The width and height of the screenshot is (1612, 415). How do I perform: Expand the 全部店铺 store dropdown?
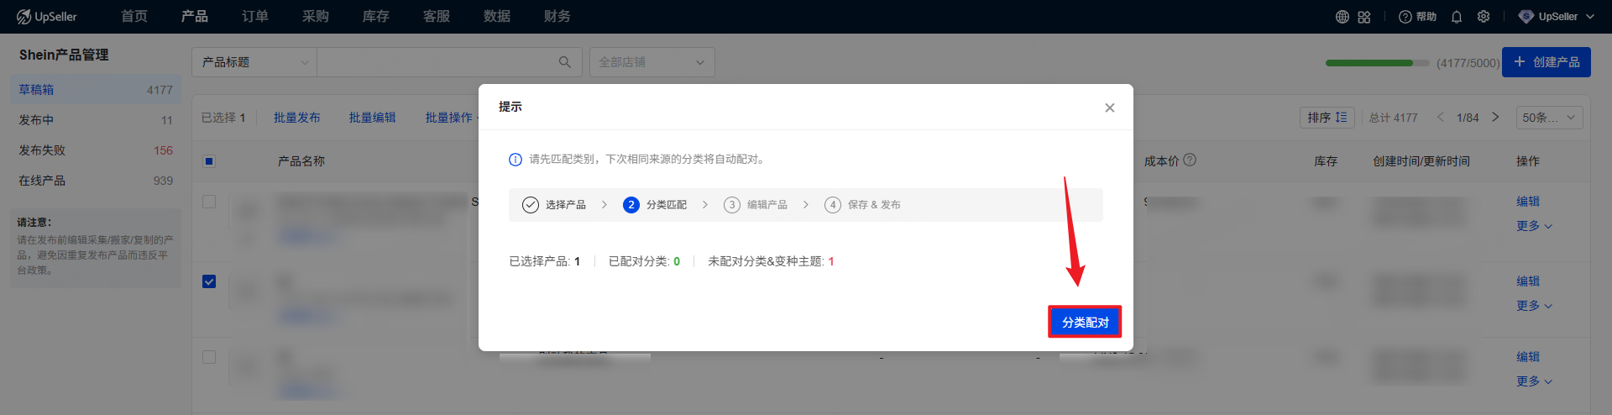tap(652, 62)
